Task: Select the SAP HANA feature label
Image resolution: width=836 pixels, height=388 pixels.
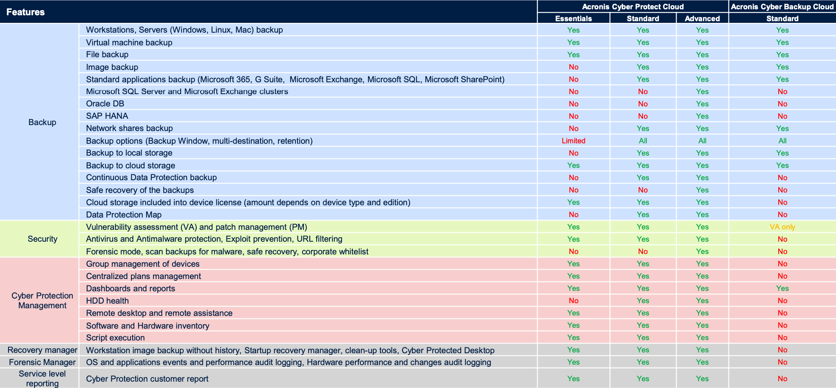Action: coord(107,116)
